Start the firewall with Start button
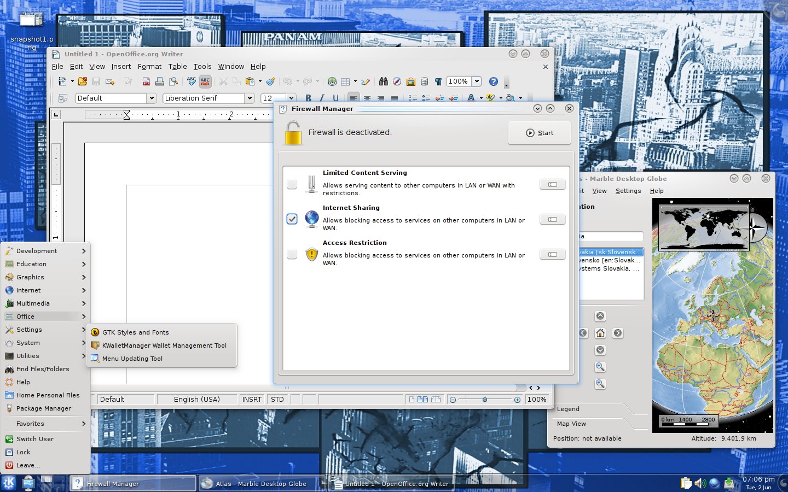Image resolution: width=788 pixels, height=492 pixels. [x=540, y=133]
